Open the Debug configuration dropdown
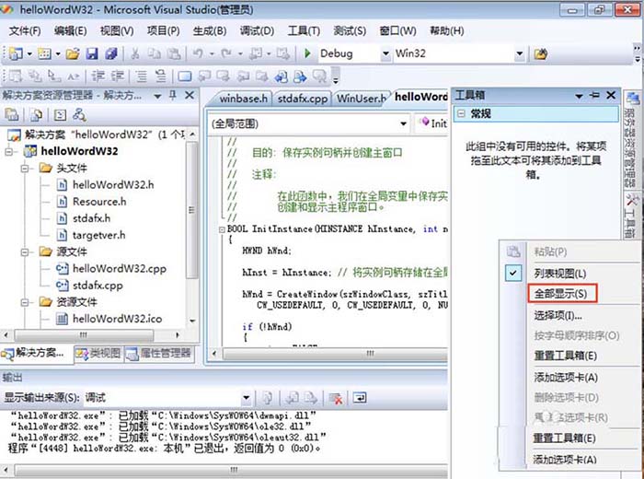 click(386, 54)
